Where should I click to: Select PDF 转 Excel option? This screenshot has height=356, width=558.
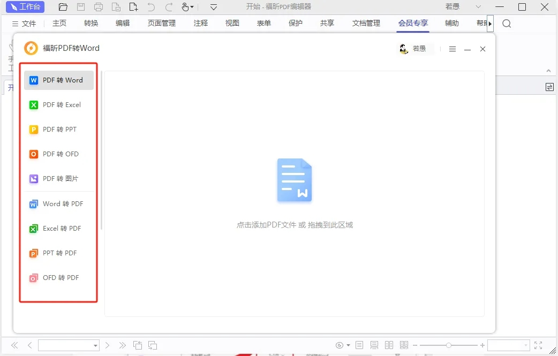pos(59,105)
